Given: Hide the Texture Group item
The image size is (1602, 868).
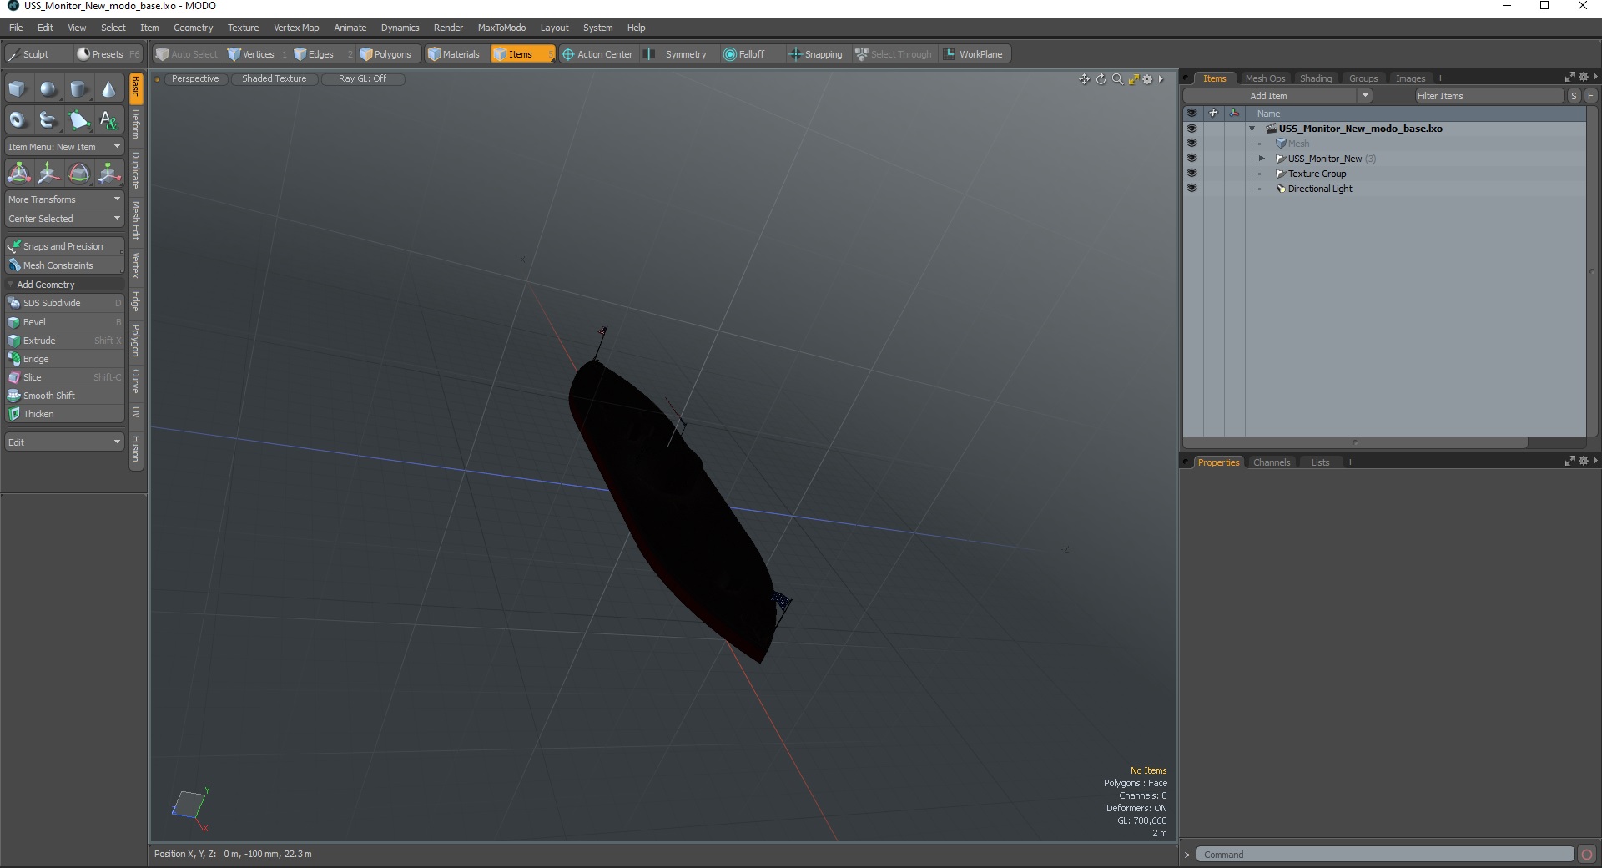Looking at the screenshot, I should tap(1191, 174).
